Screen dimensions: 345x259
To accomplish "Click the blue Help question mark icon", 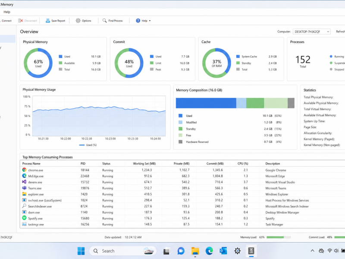I will click(138, 20).
